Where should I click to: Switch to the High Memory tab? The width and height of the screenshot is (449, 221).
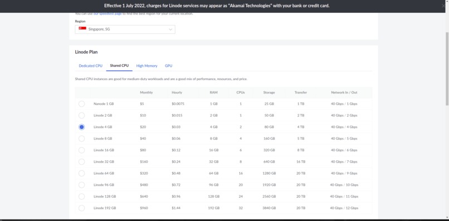(147, 66)
